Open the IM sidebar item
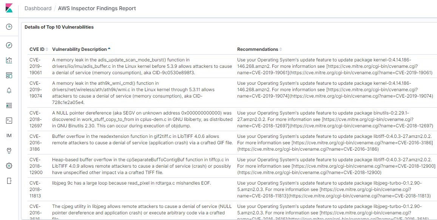437x220 pixels. tap(9, 136)
